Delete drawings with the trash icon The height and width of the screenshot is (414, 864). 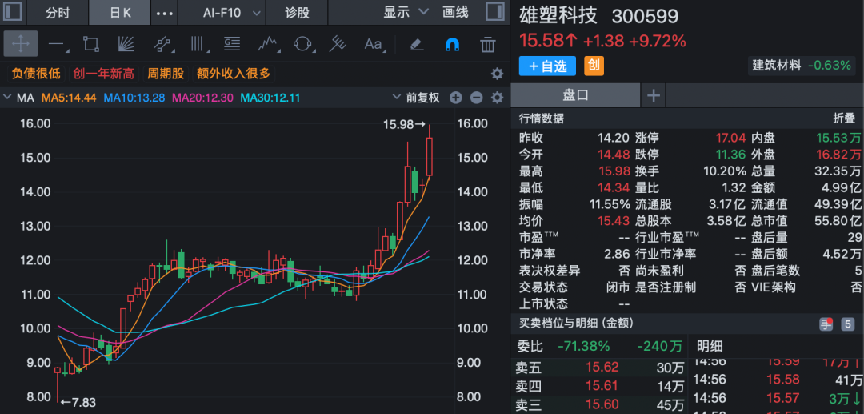pos(488,44)
